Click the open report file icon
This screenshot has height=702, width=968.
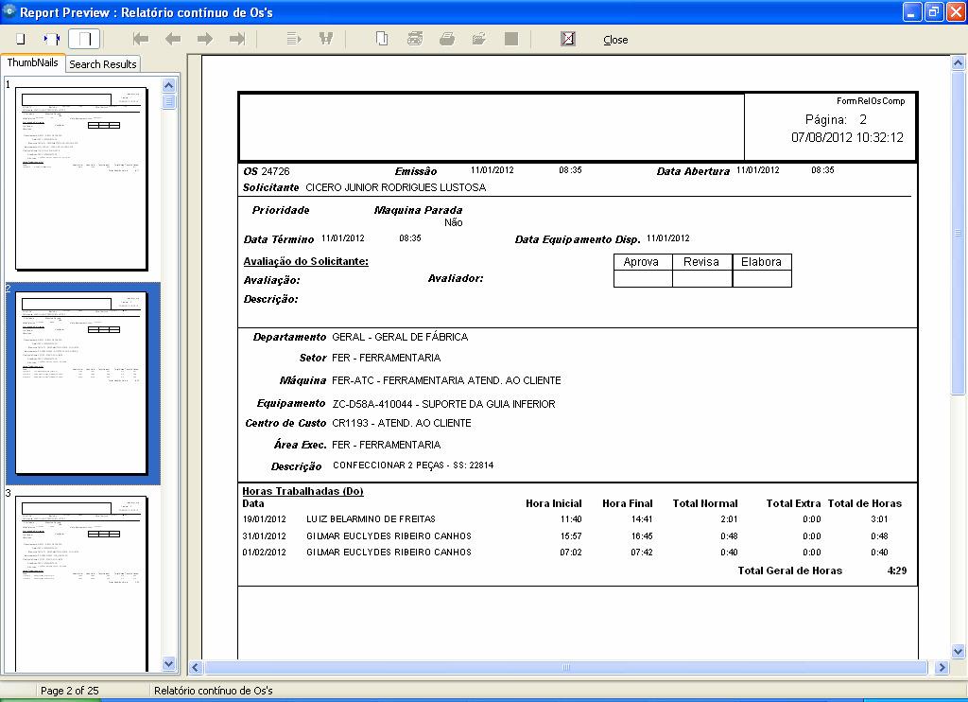click(478, 39)
